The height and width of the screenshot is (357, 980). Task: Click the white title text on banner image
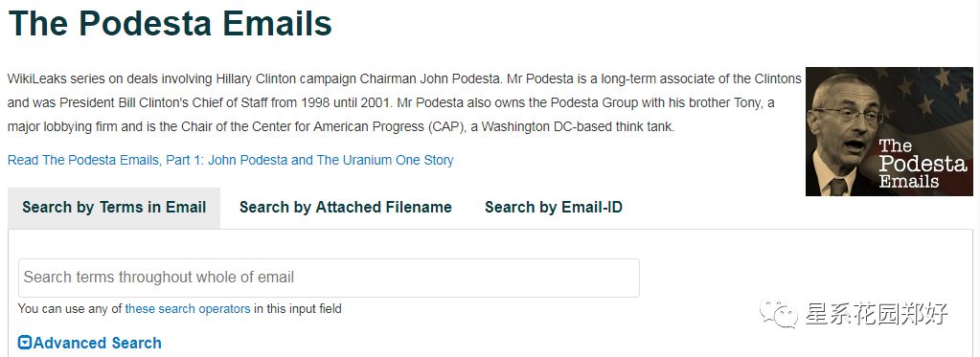coord(922,165)
